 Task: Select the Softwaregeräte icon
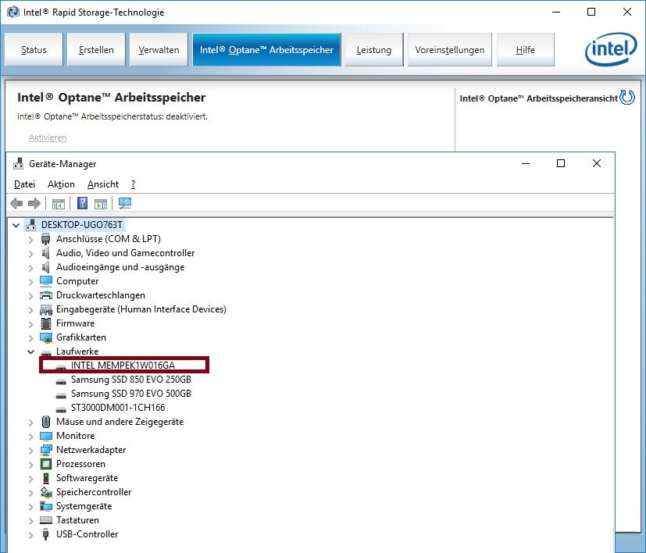pos(46,478)
